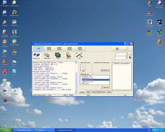Click the log panel scrollbar thumb

(x=76, y=81)
